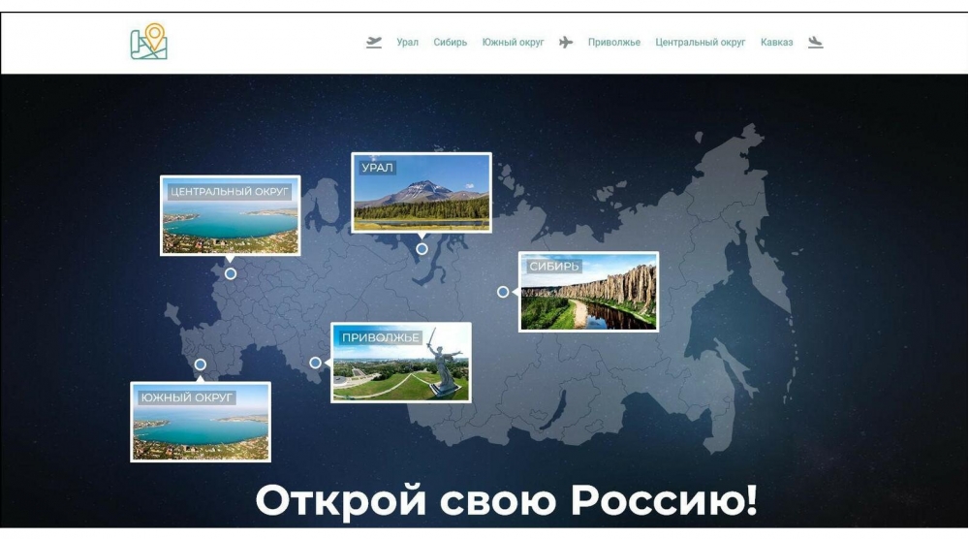
Task: Click map marker beside Сибирь card
Action: [503, 292]
